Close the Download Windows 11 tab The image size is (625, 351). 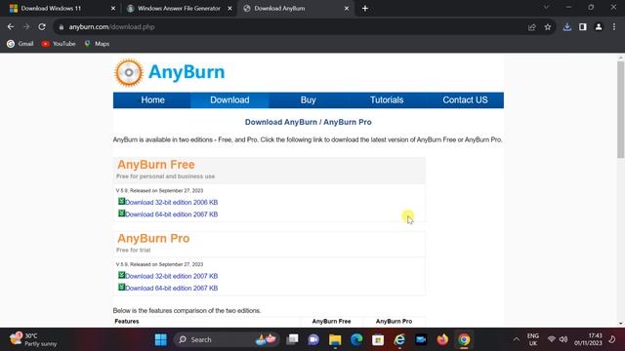click(113, 9)
